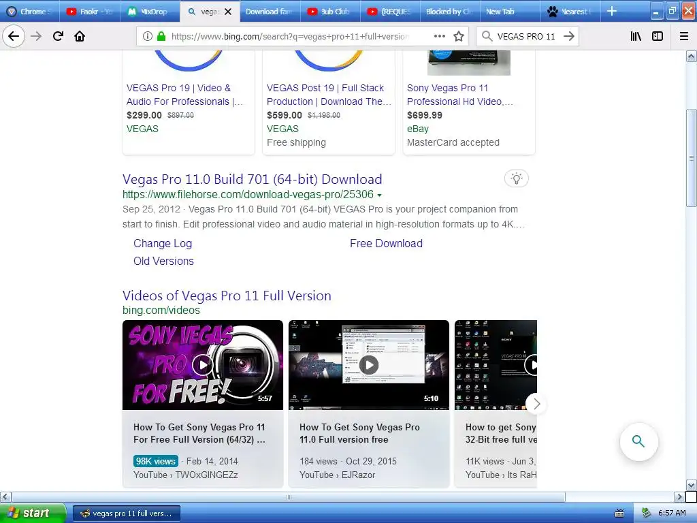This screenshot has height=523, width=697.
Task: Switch to the Nearest tab
Action: pos(570,12)
